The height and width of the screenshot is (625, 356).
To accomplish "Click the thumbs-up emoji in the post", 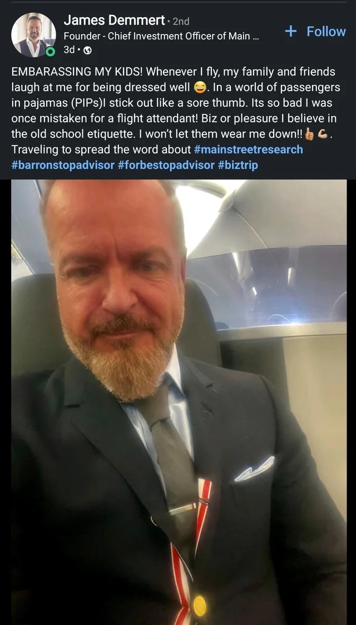I will (x=309, y=135).
